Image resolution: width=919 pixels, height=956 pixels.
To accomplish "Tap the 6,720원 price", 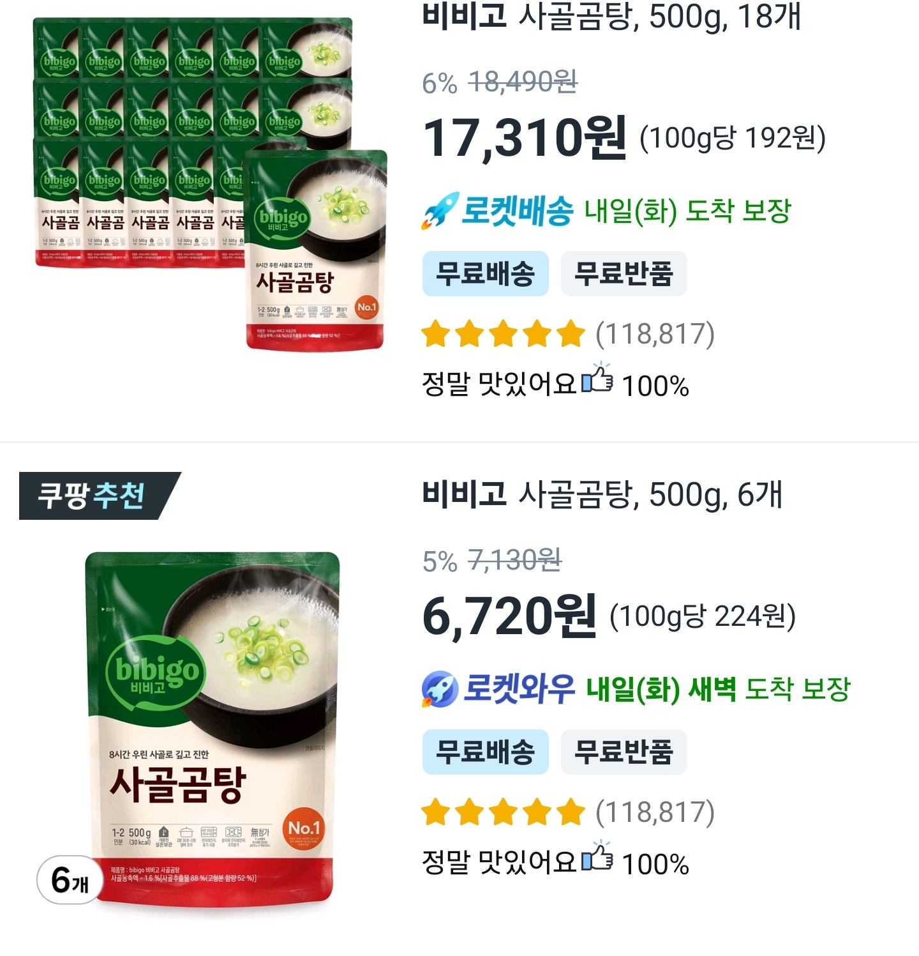I will (509, 616).
